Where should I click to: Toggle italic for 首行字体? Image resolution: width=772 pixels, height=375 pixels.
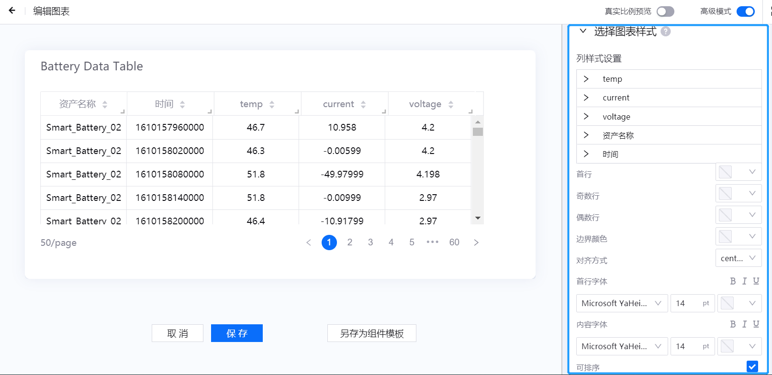pyautogui.click(x=744, y=281)
